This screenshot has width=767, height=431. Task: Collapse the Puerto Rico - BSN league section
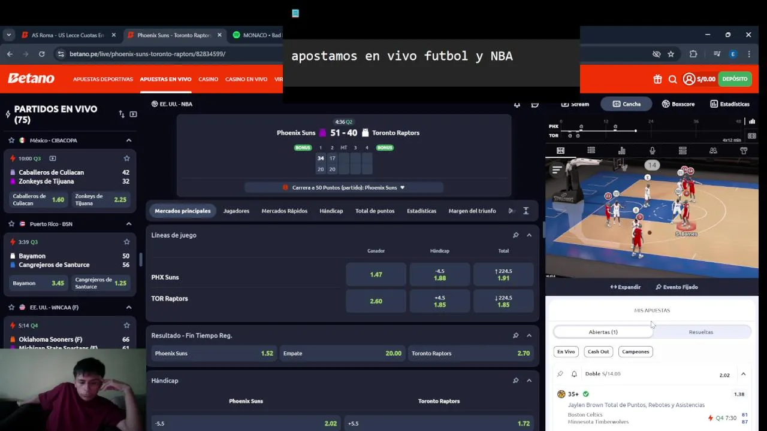pos(128,224)
